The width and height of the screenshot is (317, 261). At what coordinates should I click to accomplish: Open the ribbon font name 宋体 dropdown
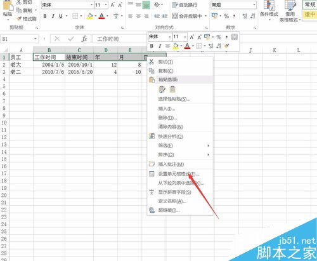pos(91,5)
